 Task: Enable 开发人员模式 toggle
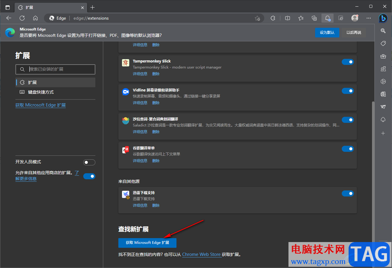89,162
